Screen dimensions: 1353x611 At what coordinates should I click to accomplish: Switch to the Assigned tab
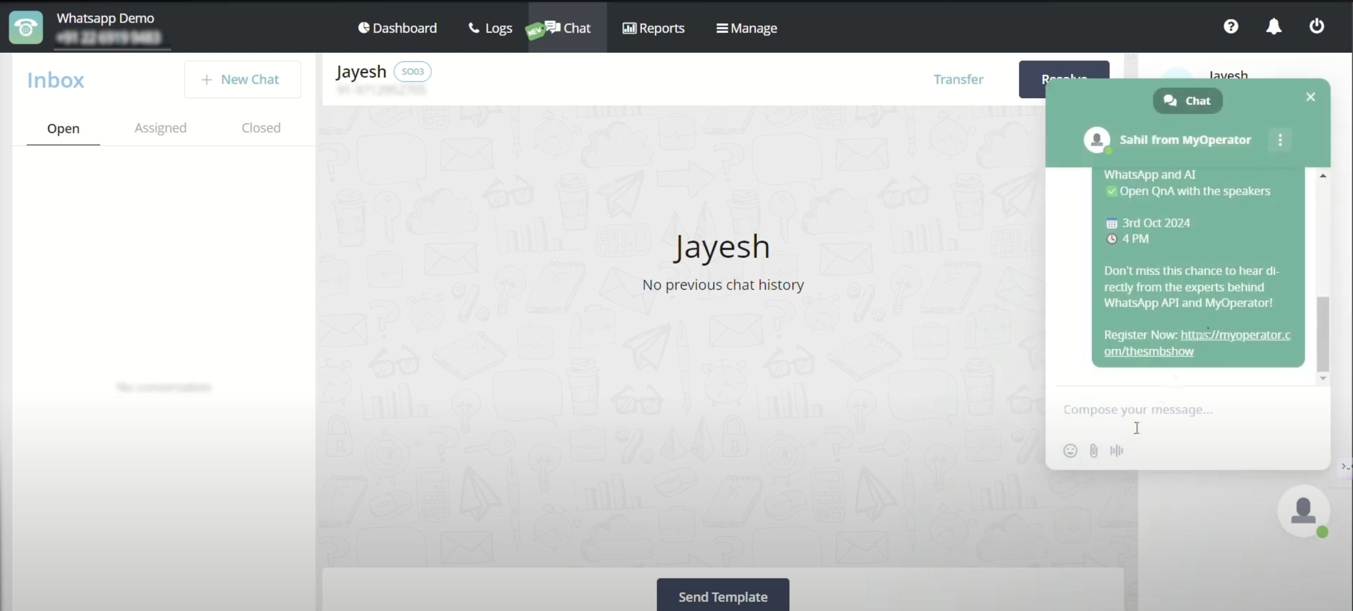pyautogui.click(x=160, y=128)
